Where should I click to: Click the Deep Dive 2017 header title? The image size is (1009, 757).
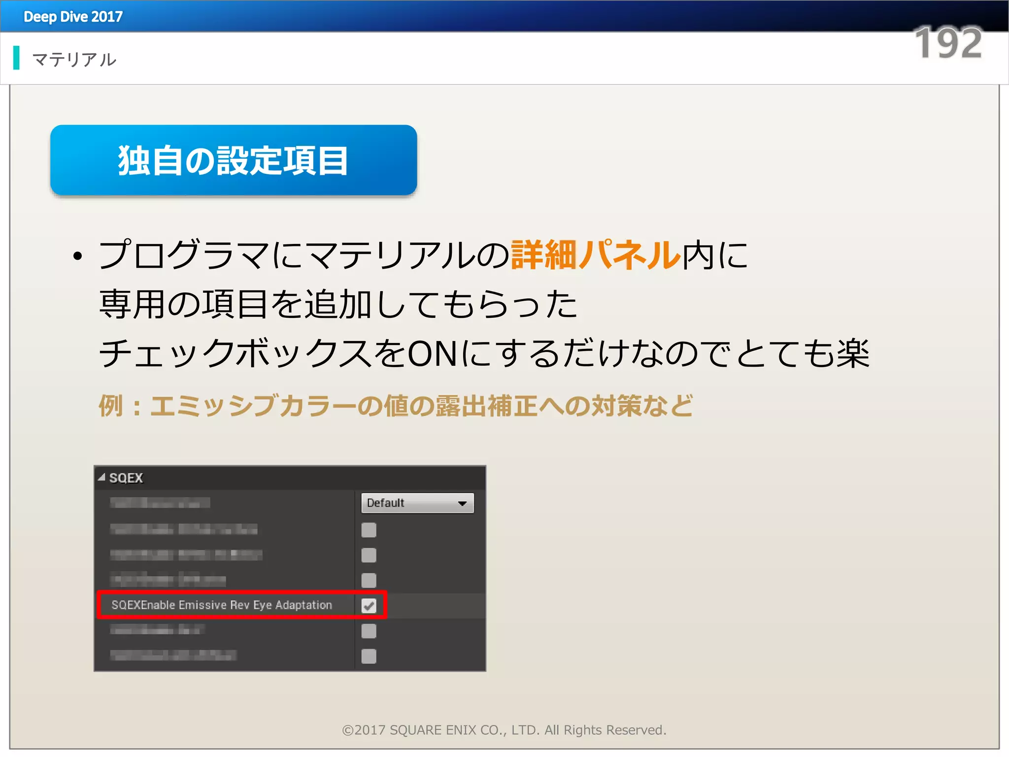click(x=73, y=17)
